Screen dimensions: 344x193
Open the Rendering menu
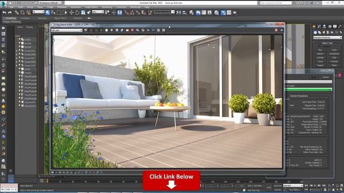click(x=107, y=7)
